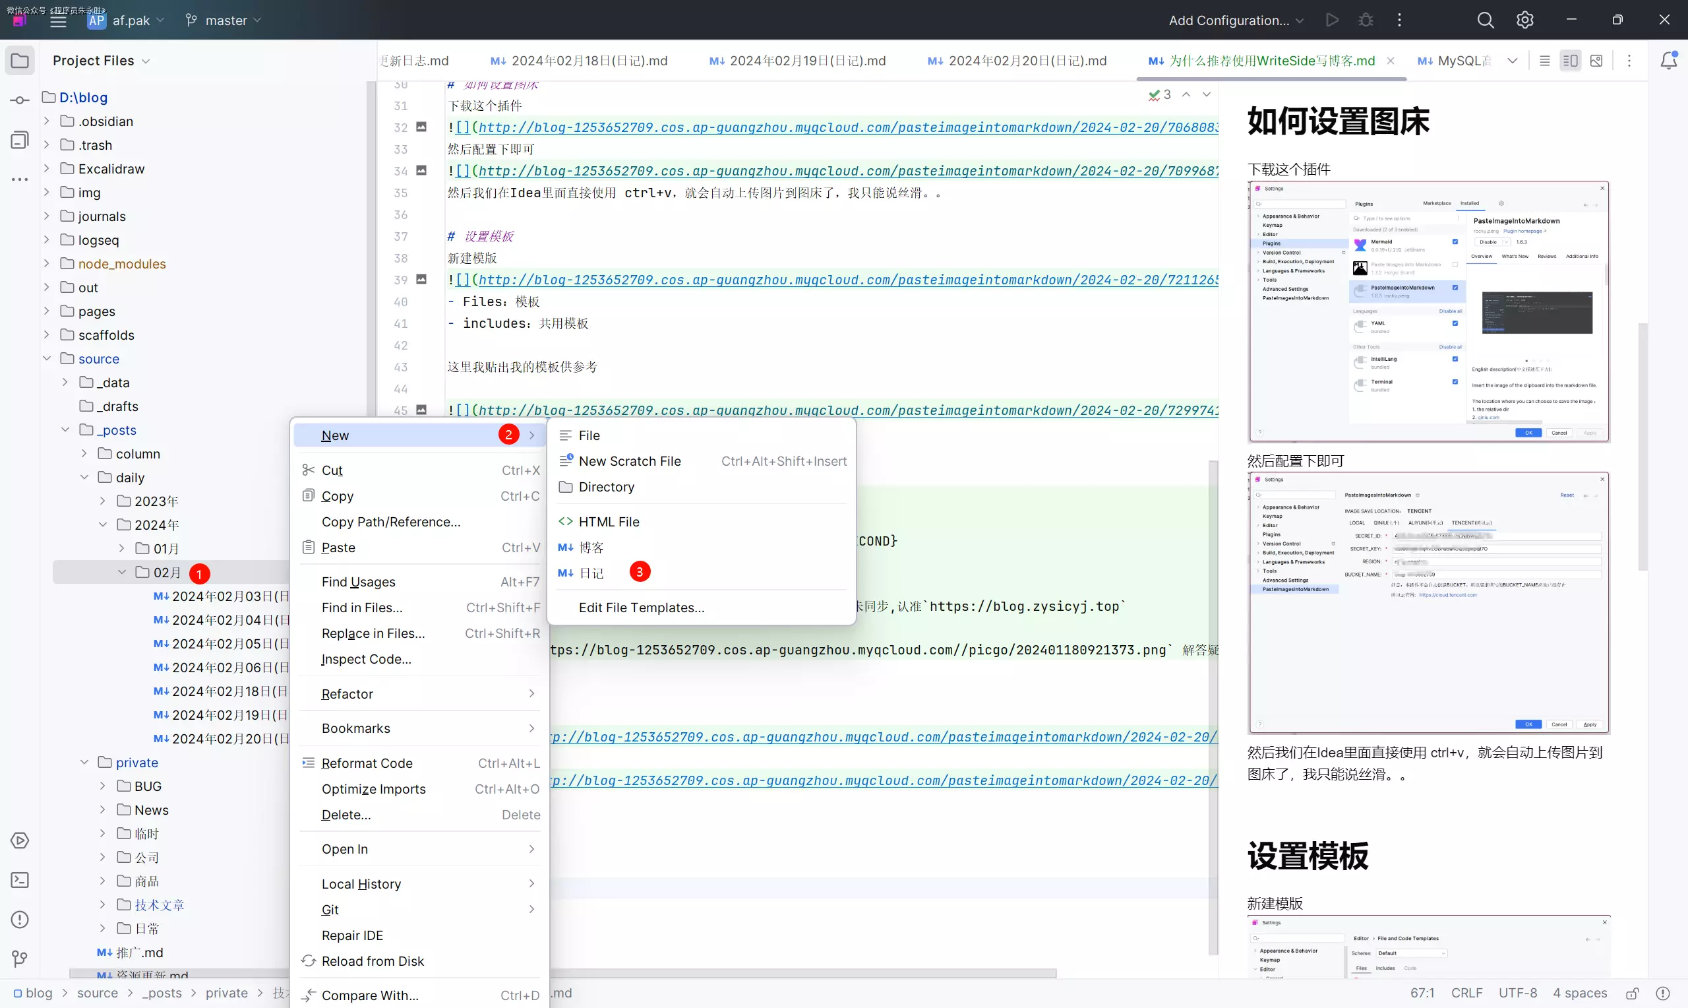The width and height of the screenshot is (1688, 1008).
Task: Open the Commit tool window icon
Action: [x=20, y=100]
